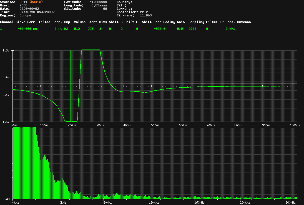The height and width of the screenshot is (205, 304).
Task: Click the channel number 1 cell
Action: pos(1,29)
